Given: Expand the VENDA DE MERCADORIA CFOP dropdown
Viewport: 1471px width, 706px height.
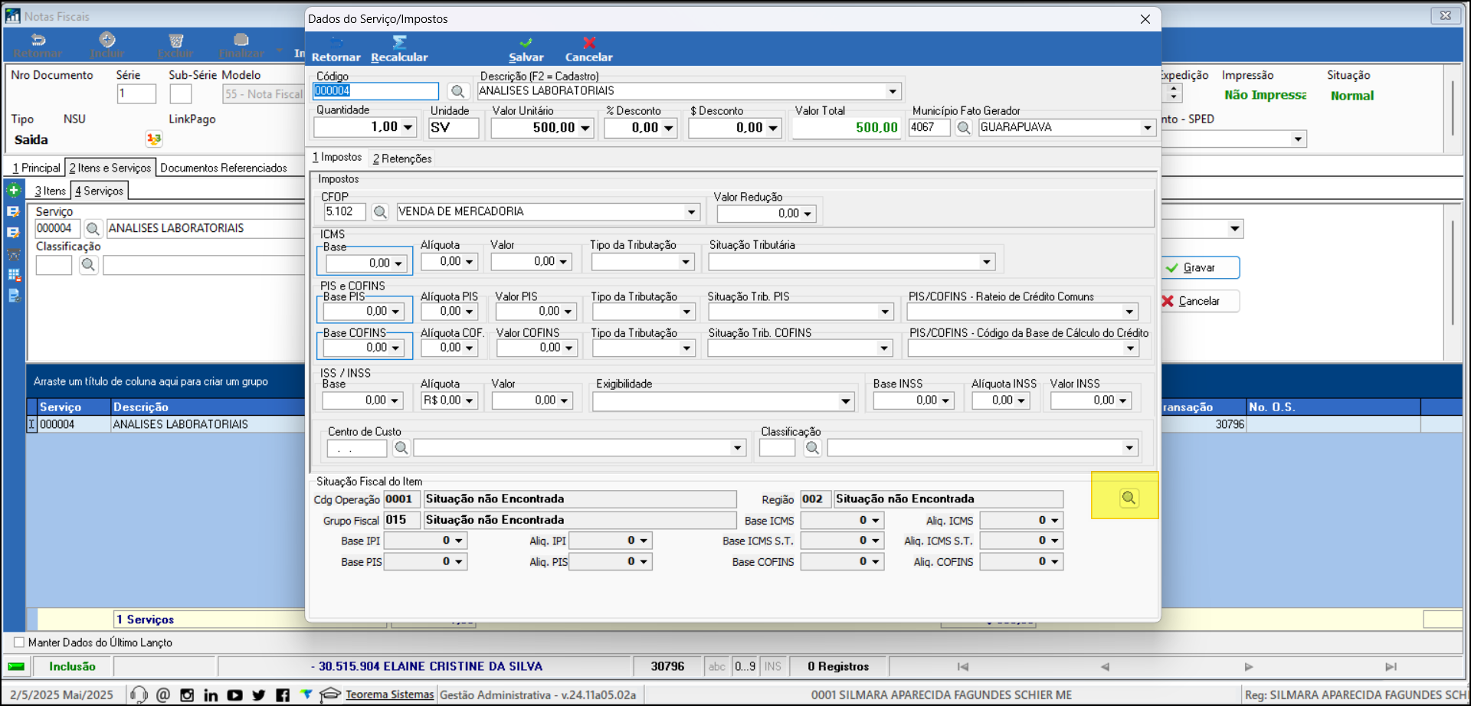Looking at the screenshot, I should tap(692, 212).
